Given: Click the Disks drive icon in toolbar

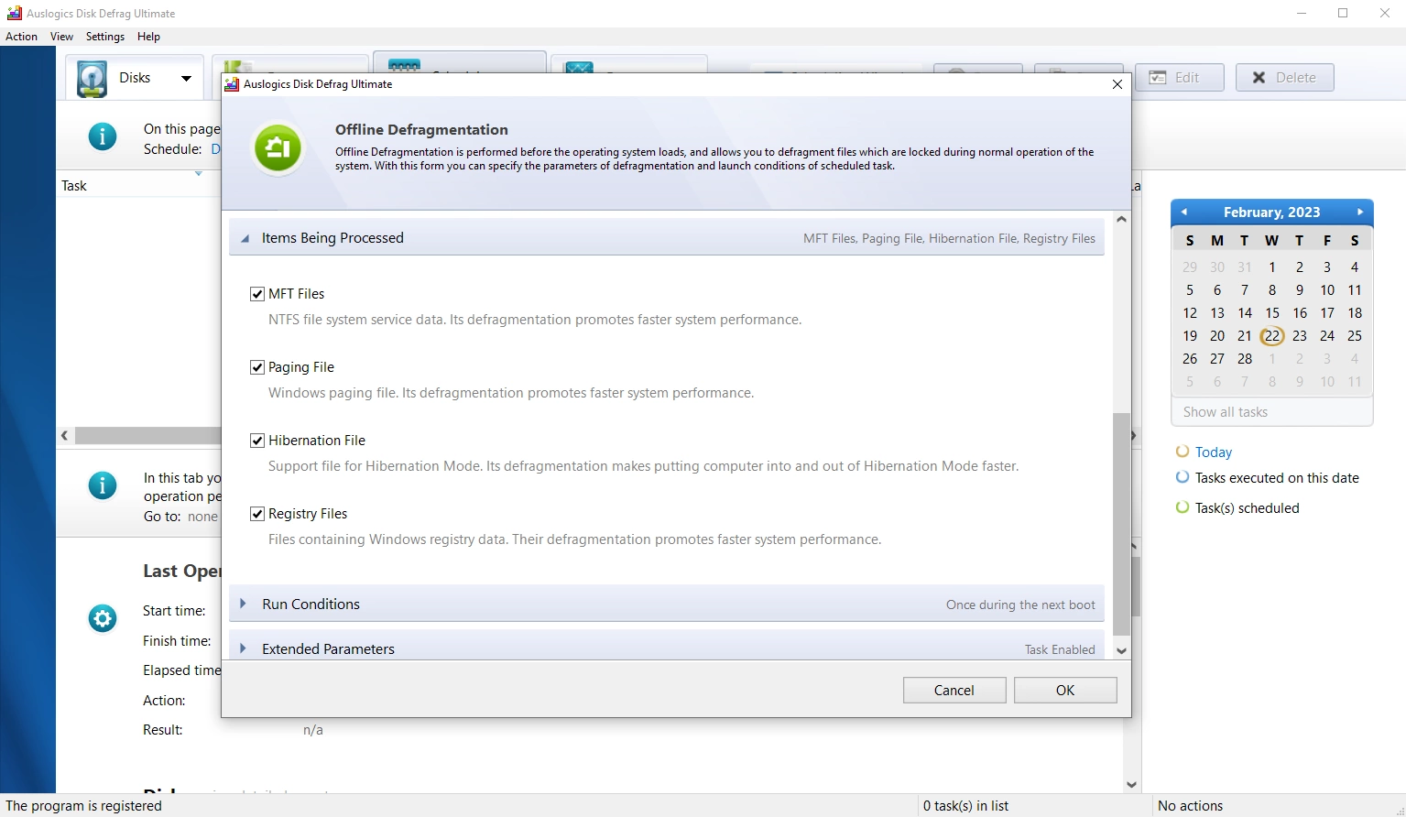Looking at the screenshot, I should (x=92, y=79).
